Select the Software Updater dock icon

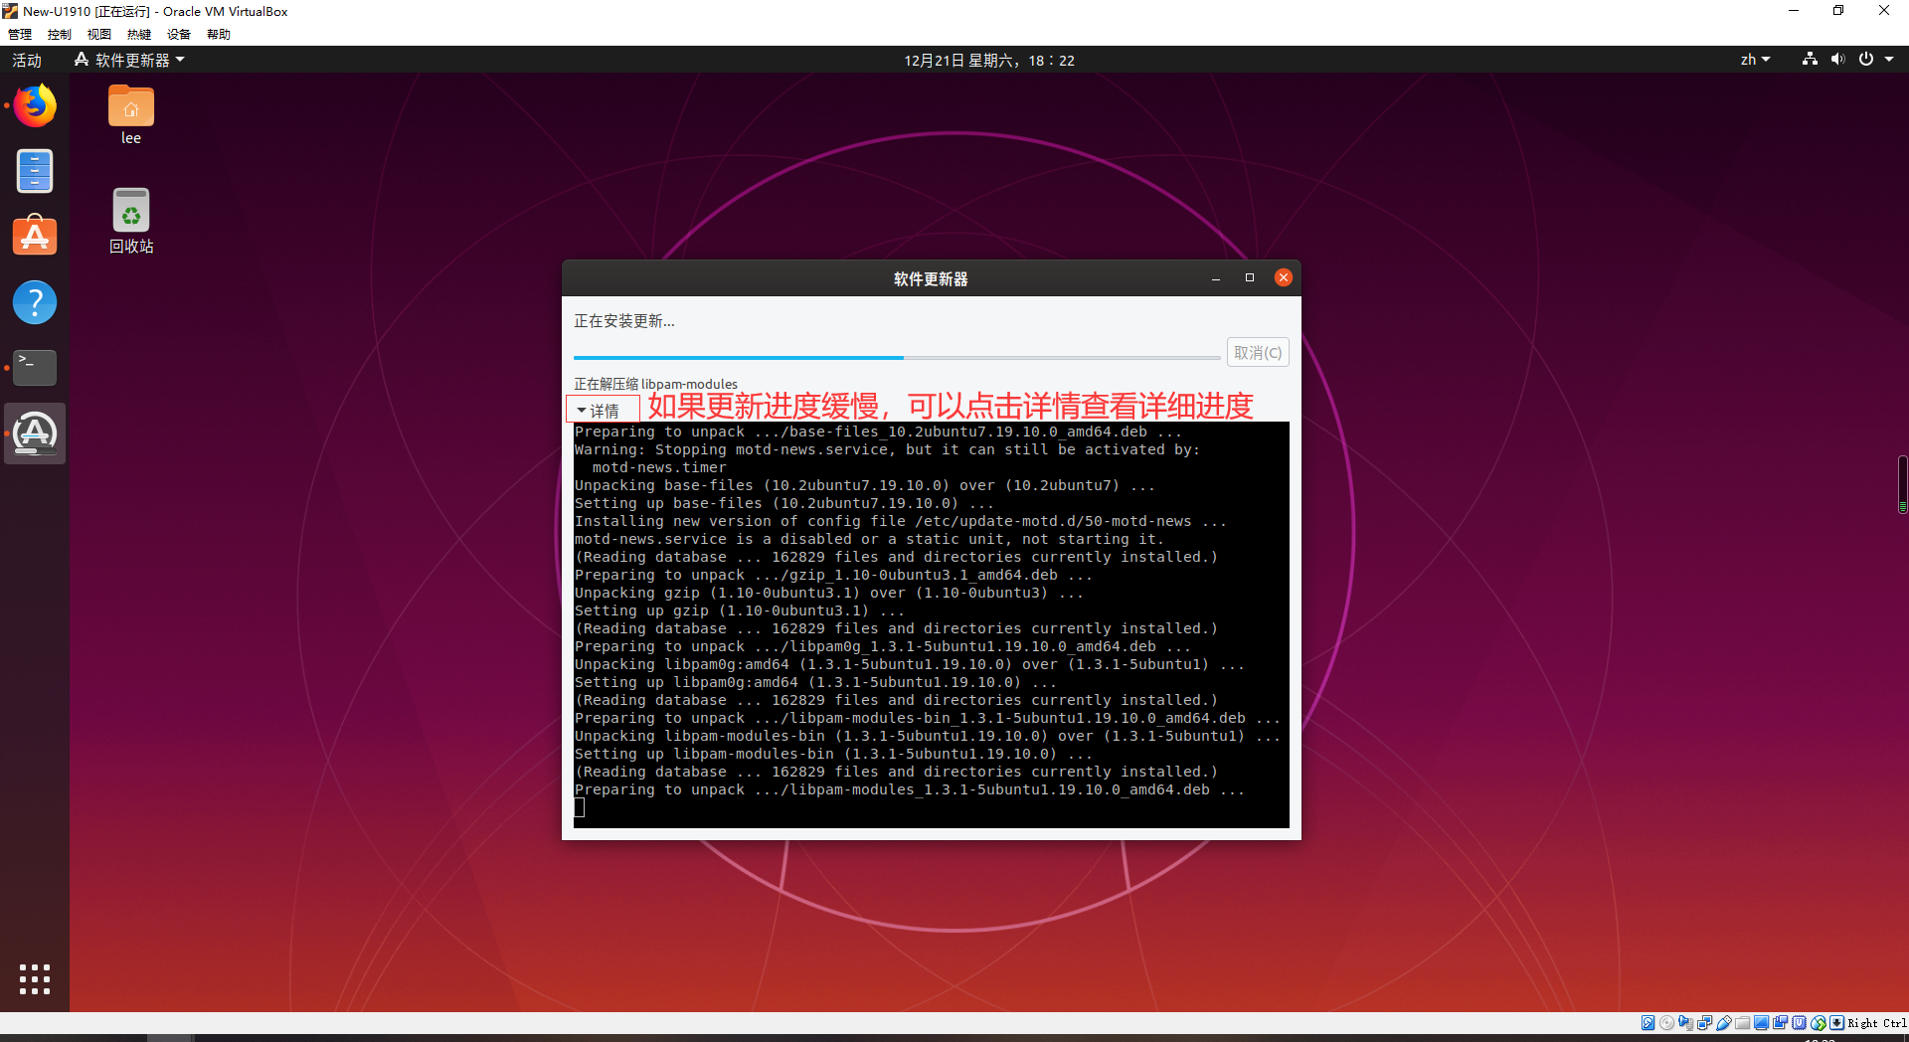pos(35,434)
